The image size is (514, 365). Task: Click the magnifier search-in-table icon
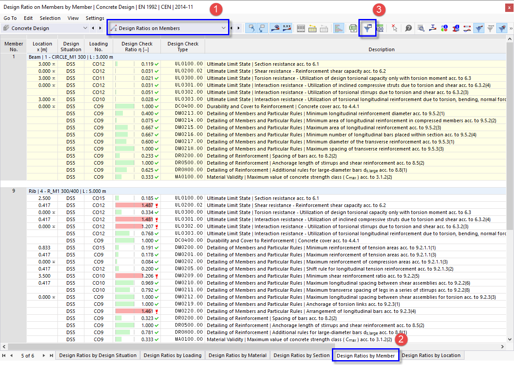(x=421, y=29)
